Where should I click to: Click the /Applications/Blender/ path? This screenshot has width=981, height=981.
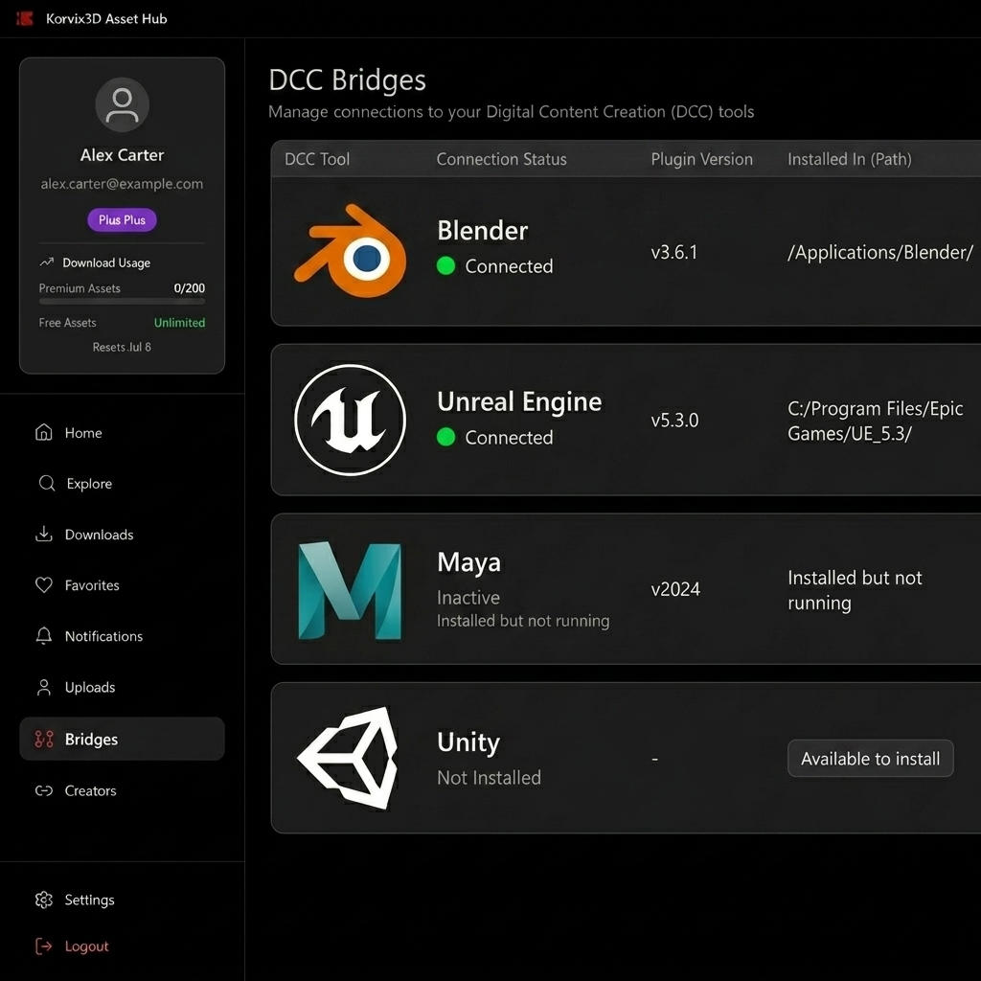point(880,252)
